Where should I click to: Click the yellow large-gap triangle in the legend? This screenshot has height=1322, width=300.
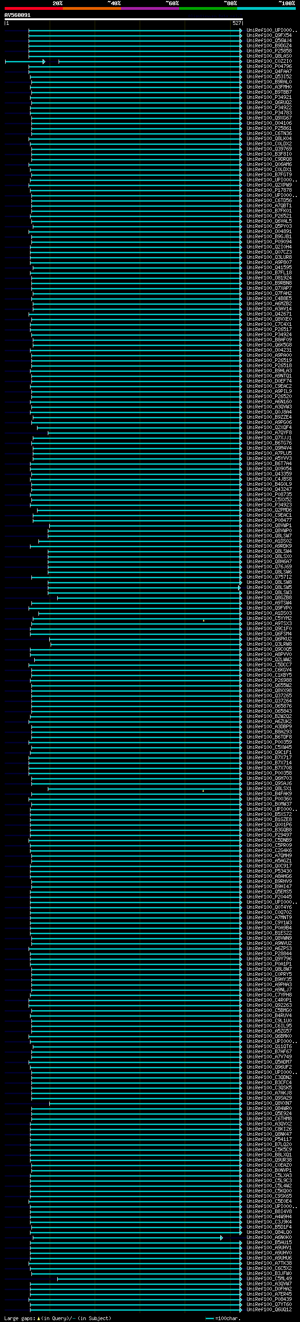pos(38,1318)
